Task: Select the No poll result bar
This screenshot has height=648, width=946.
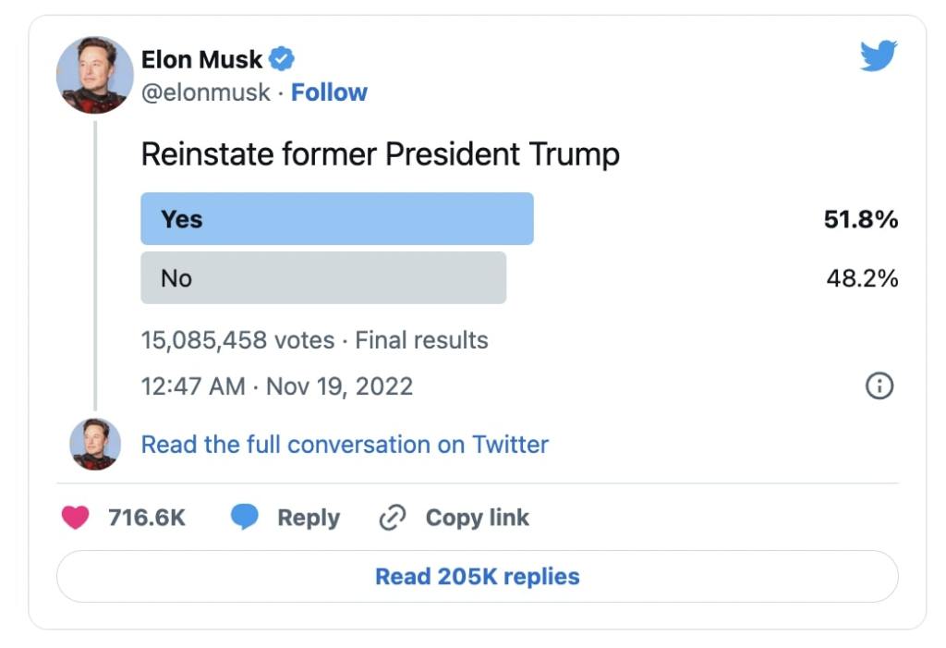Action: pos(322,278)
